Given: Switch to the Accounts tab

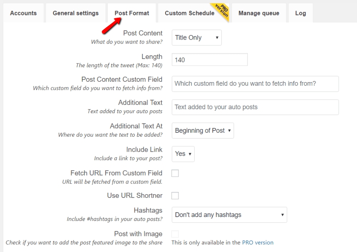Looking at the screenshot, I should pyautogui.click(x=23, y=13).
